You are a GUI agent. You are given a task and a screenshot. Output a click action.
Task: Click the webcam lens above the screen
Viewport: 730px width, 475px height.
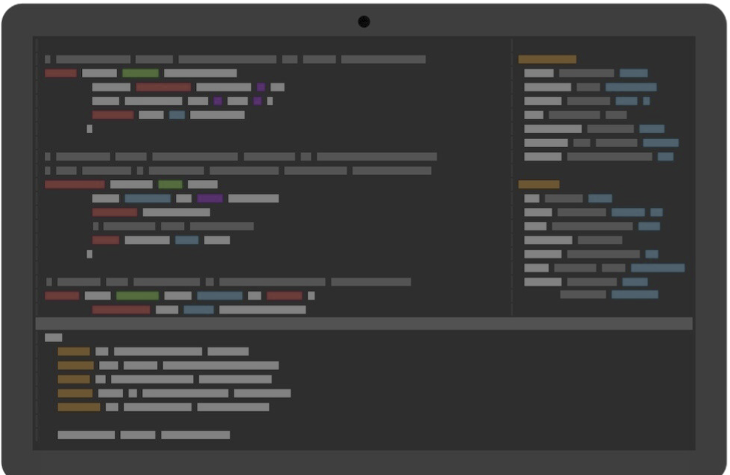point(363,22)
